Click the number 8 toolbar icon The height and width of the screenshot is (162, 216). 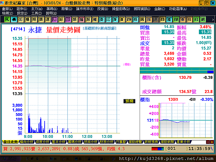(x=122, y=19)
